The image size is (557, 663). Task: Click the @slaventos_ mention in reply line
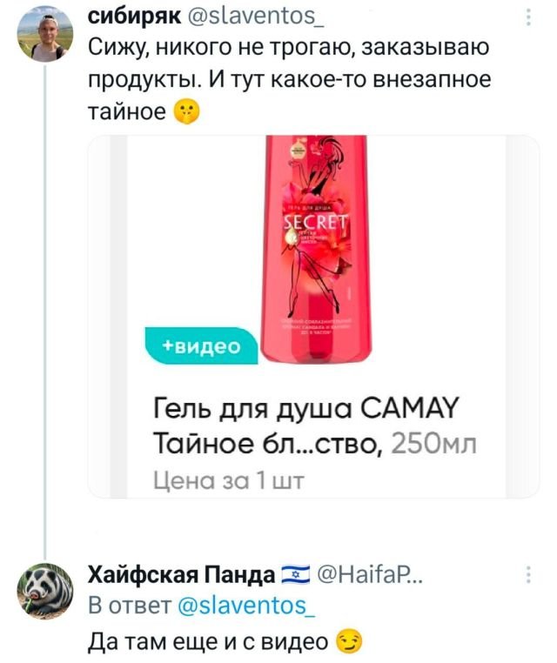point(246,605)
